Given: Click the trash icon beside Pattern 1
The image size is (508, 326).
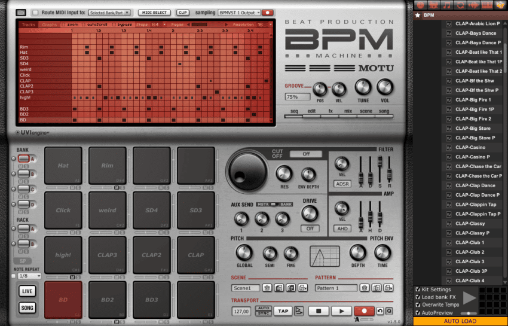Looking at the screenshot, I should click(365, 288).
